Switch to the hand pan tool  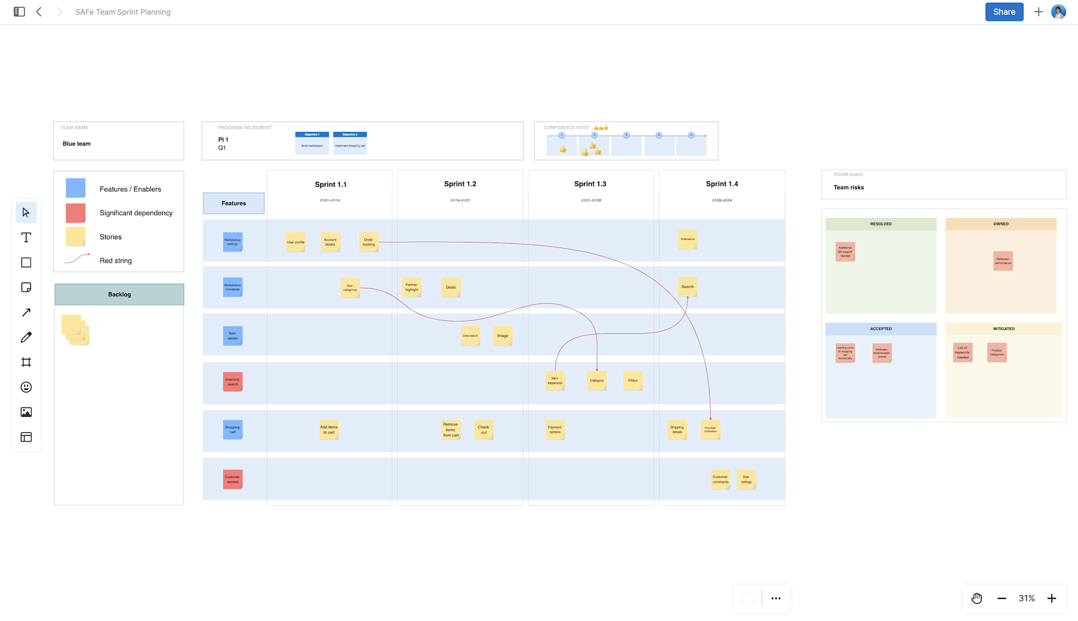click(977, 598)
